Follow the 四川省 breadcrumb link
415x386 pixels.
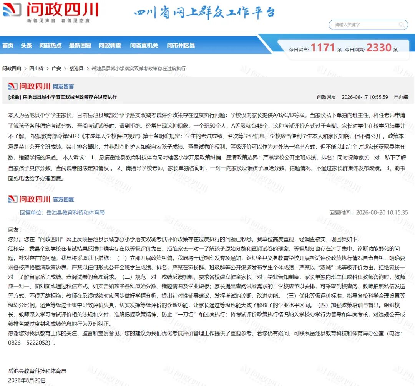point(36,68)
